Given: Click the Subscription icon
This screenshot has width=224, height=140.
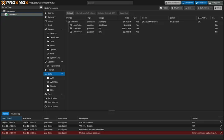Looking at the screenshot, I should click(45, 106).
